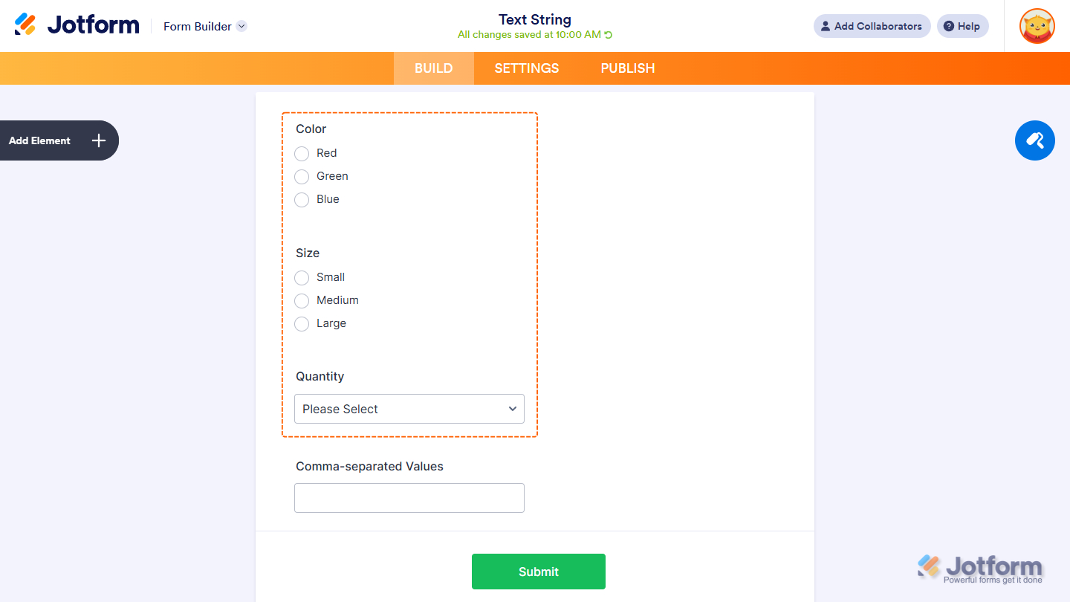Open the avatar profile picture

(1037, 26)
